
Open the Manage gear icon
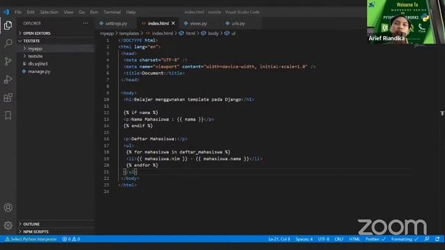pyautogui.click(x=8, y=226)
